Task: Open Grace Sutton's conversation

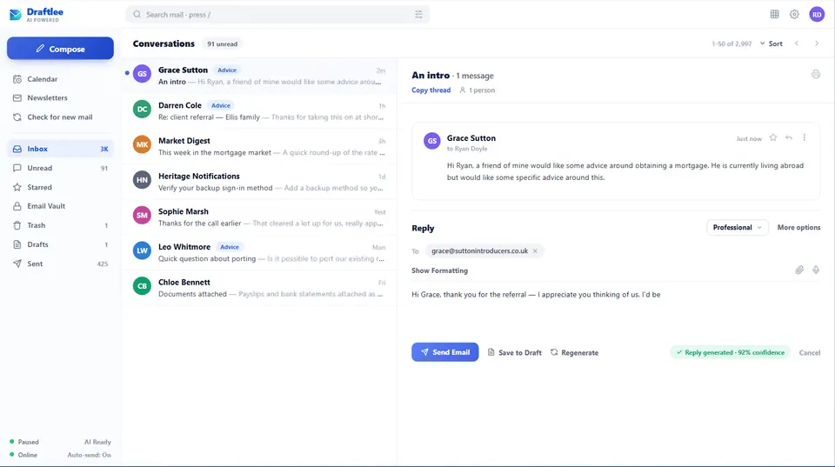Action: click(259, 76)
